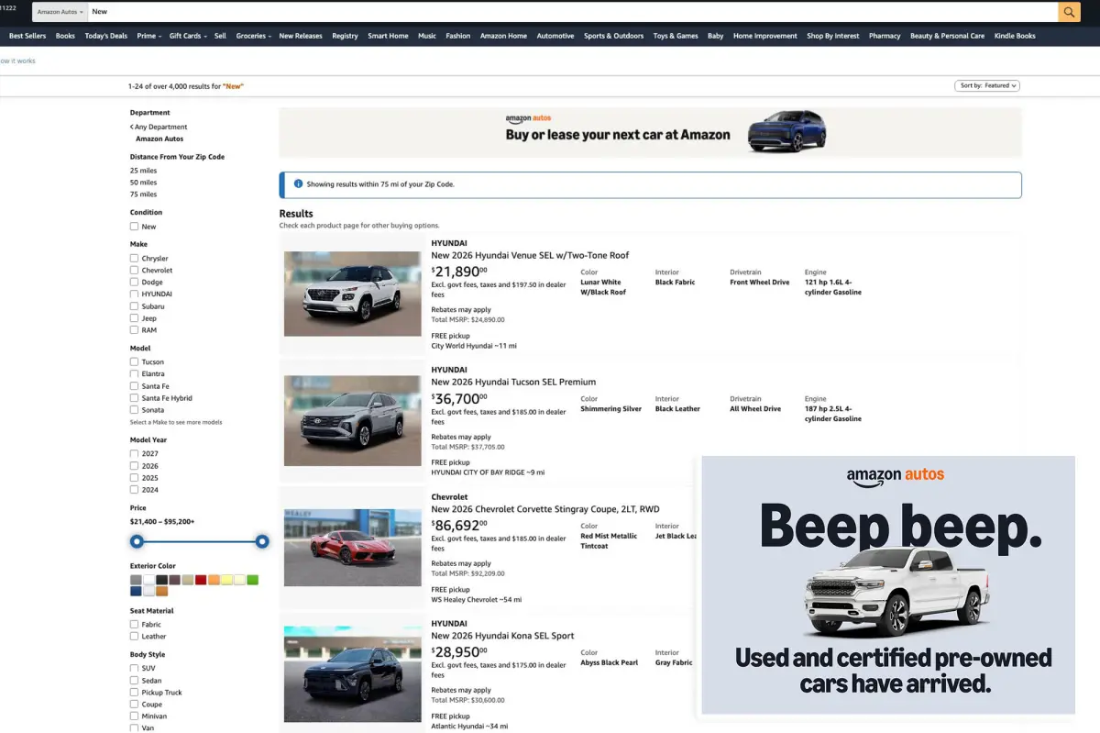Screen dimensions: 1100x733
Task: Click the Corvette Stingray product photo
Action: (352, 547)
